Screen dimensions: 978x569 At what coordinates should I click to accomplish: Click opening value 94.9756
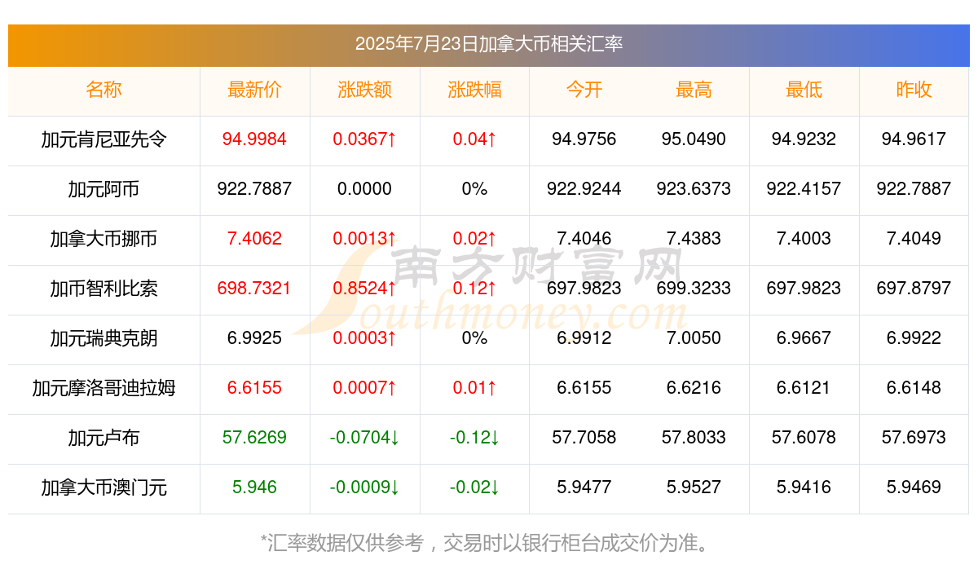point(584,139)
